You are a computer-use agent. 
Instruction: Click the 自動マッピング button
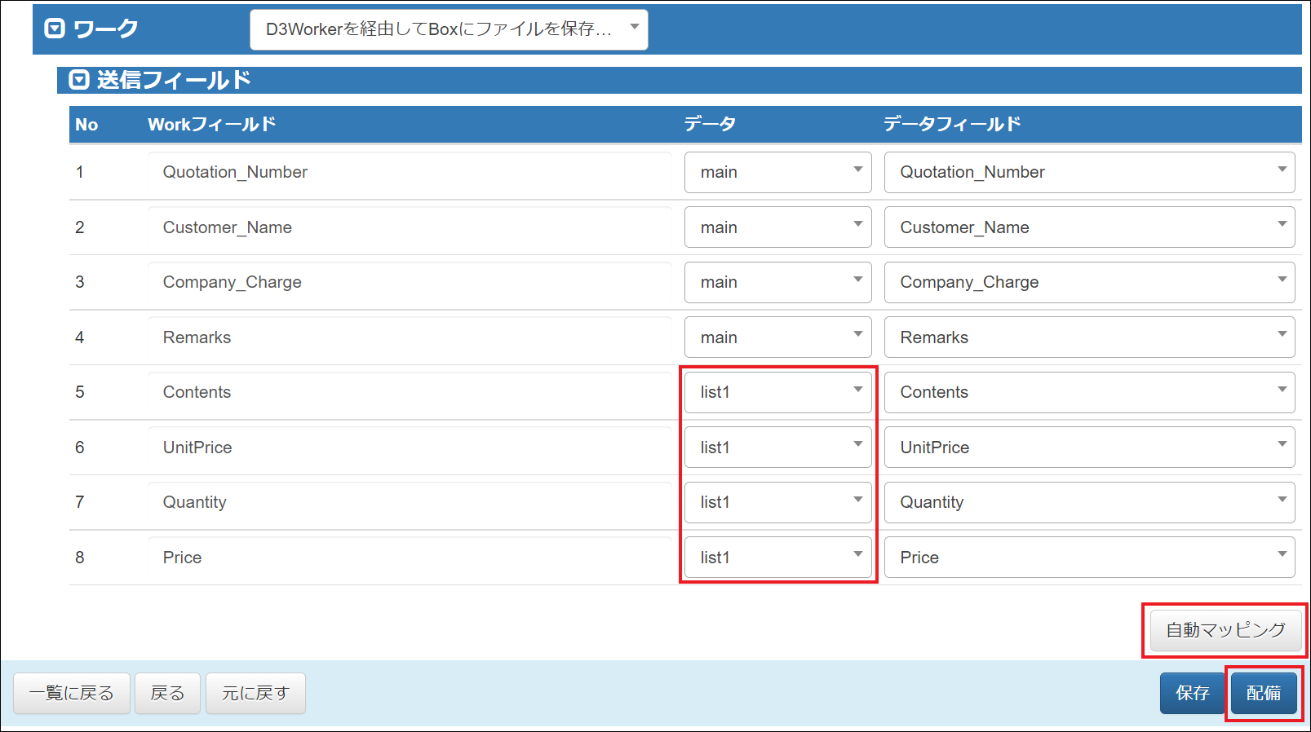pos(1225,630)
